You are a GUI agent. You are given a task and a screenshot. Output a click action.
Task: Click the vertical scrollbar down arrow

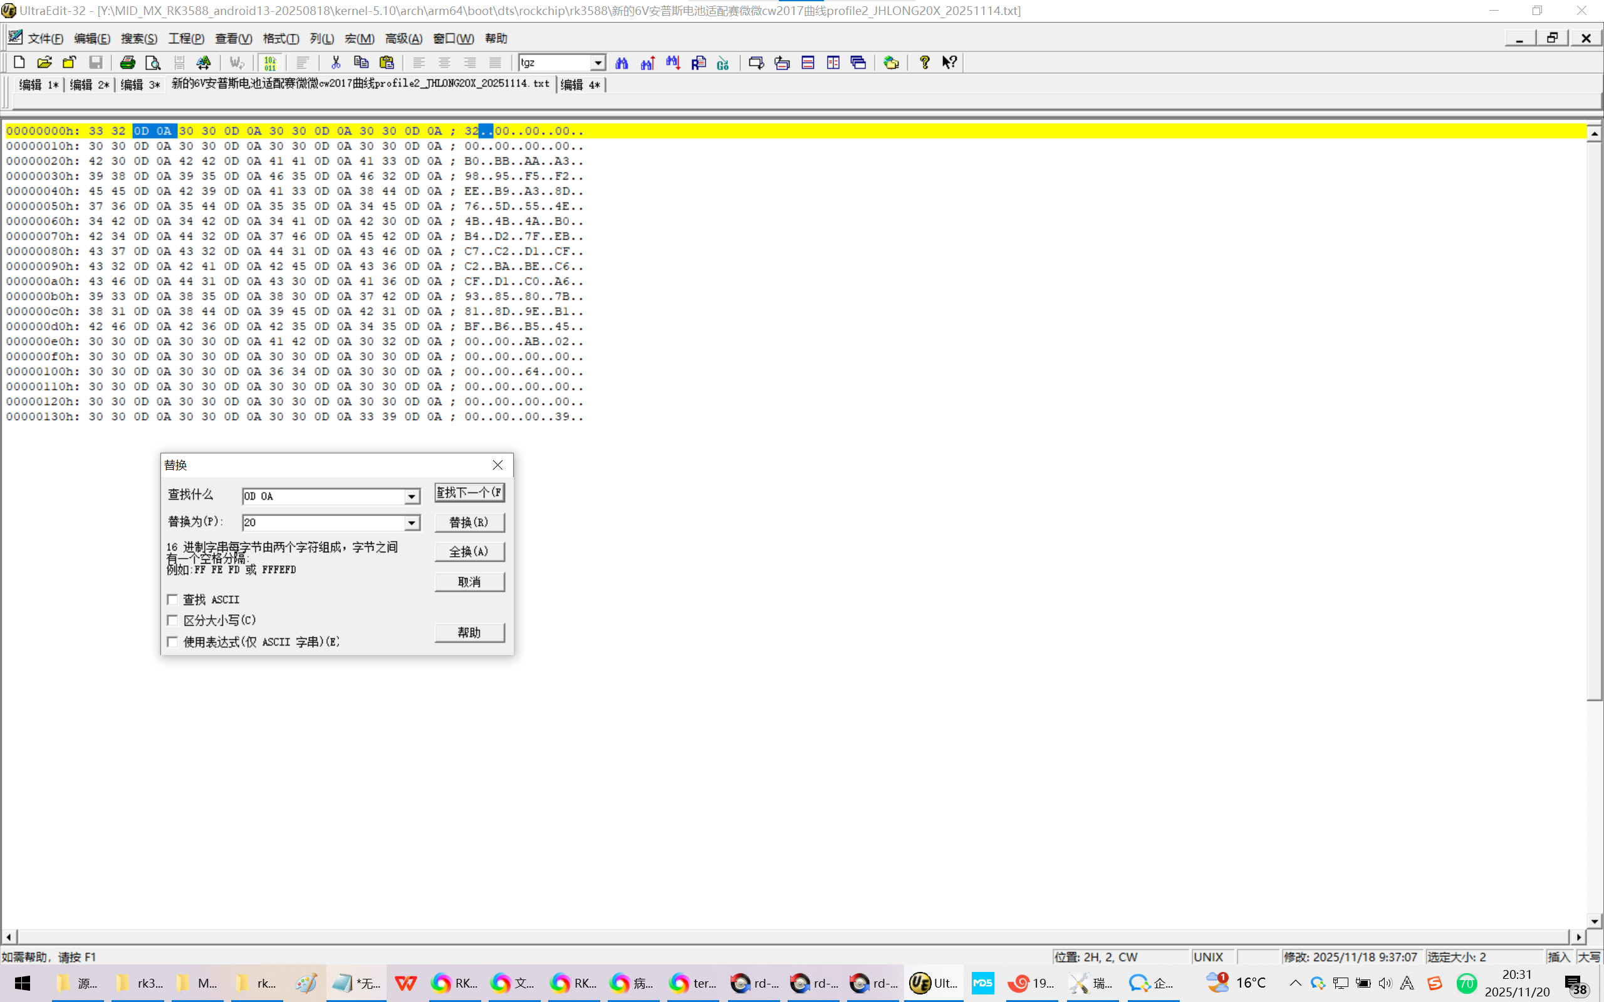click(1594, 921)
